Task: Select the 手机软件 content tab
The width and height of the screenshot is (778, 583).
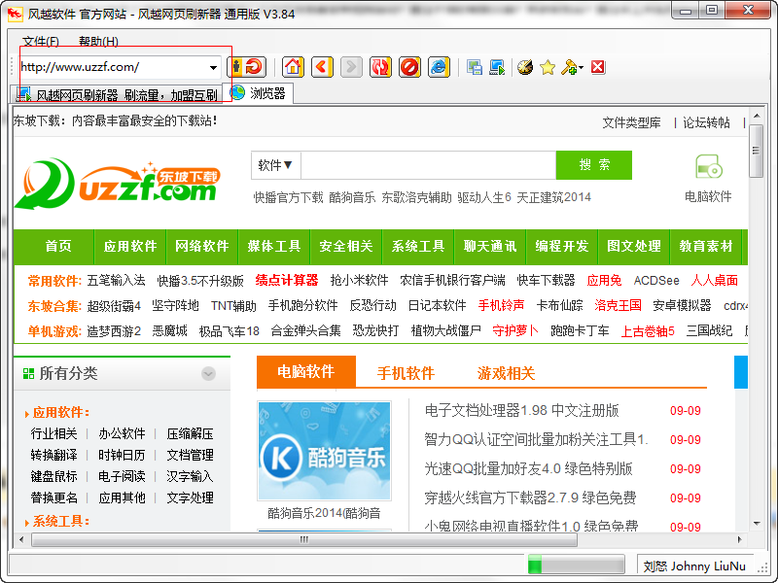Action: point(406,373)
